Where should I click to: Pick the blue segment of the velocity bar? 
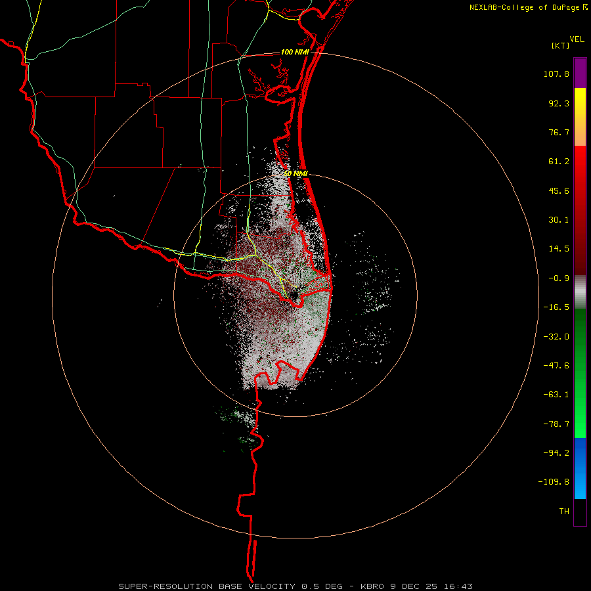580,468
